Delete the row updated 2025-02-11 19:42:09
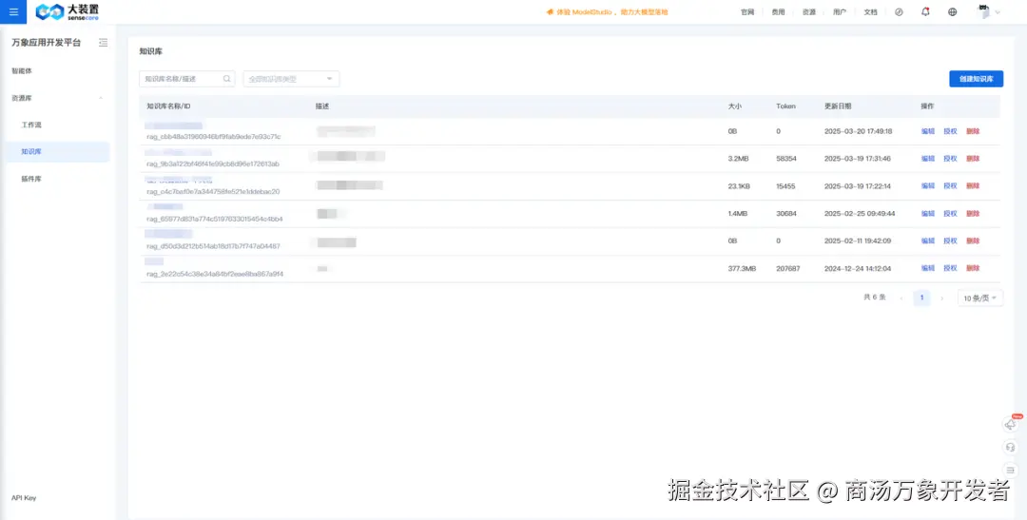The image size is (1027, 520). (x=973, y=241)
